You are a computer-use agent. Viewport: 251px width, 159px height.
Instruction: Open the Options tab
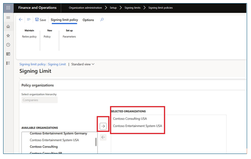88,20
